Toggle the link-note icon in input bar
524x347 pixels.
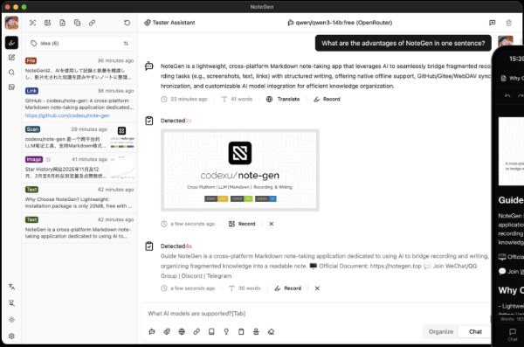tap(196, 331)
